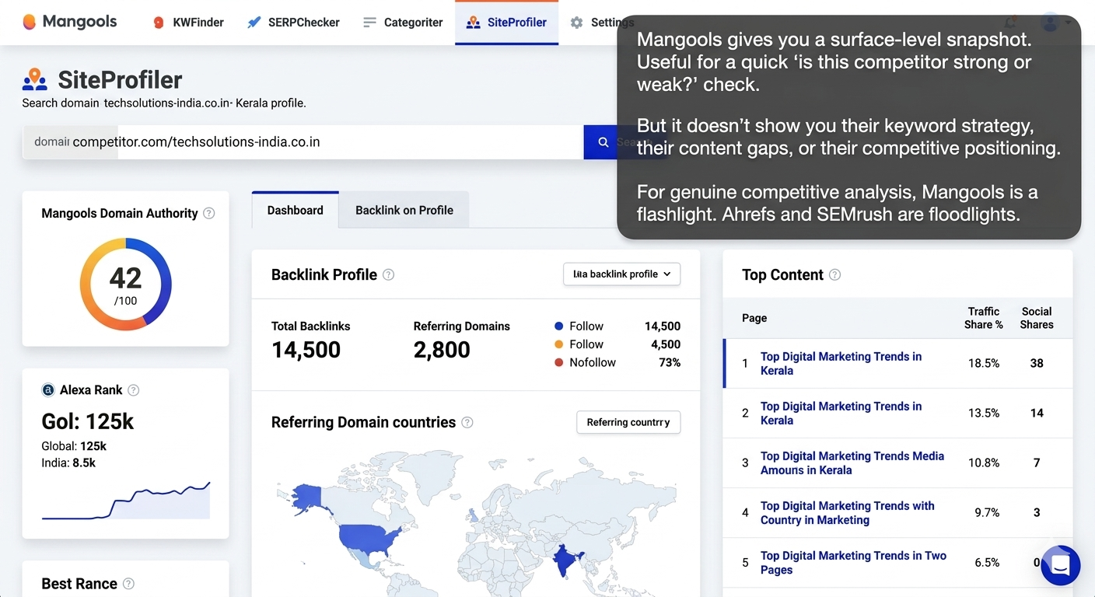Click the India: 8.5k rank text
Screen dimensions: 1095x597
click(x=68, y=463)
